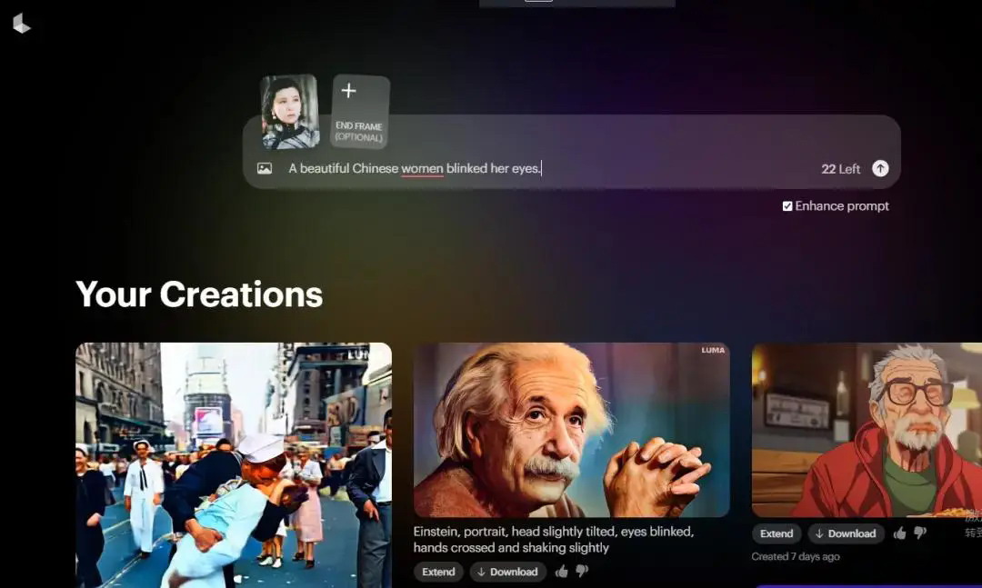982x588 pixels.
Task: Open the Times Square kiss video
Action: 234,463
